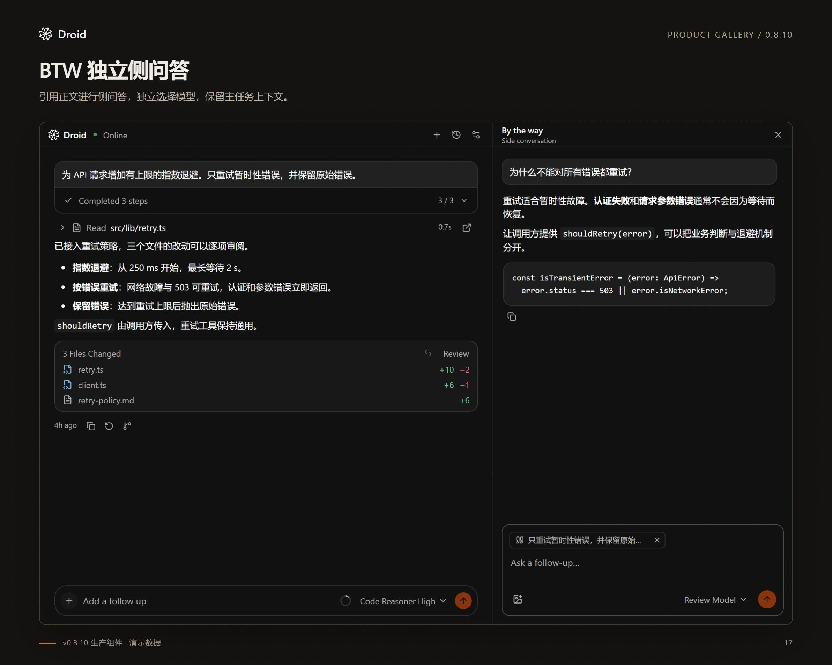Screen dimensions: 832x665
Task: Click the checkmark next to Completed 3 steps
Action: click(x=68, y=200)
